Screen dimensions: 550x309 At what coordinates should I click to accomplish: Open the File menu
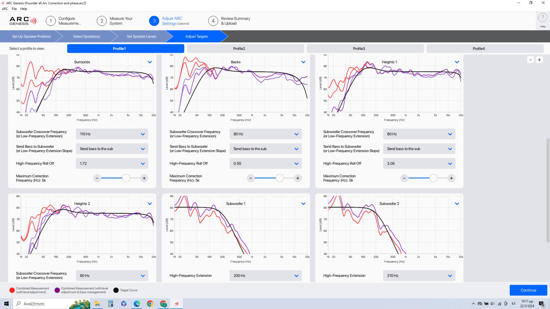tap(14, 9)
